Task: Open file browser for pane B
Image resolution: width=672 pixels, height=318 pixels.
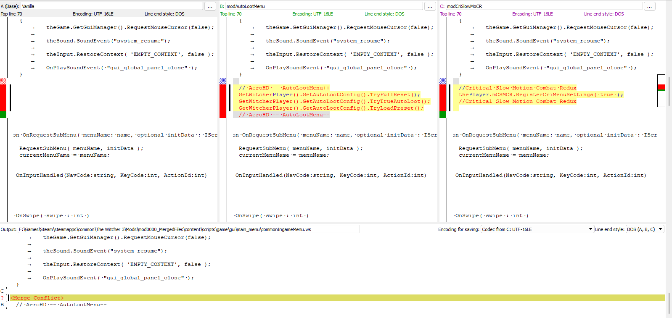Action: pos(430,6)
